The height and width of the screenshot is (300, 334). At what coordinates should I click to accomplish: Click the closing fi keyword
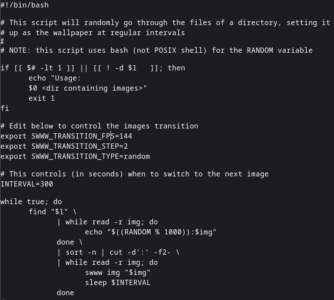click(x=5, y=108)
